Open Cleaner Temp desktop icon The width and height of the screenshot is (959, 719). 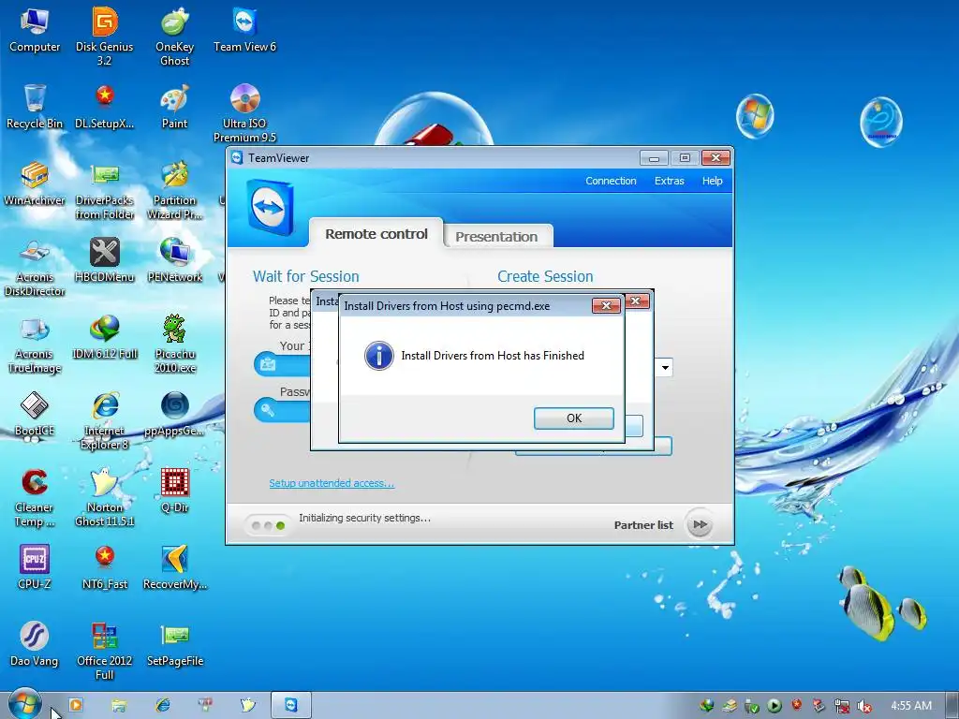[x=35, y=498]
